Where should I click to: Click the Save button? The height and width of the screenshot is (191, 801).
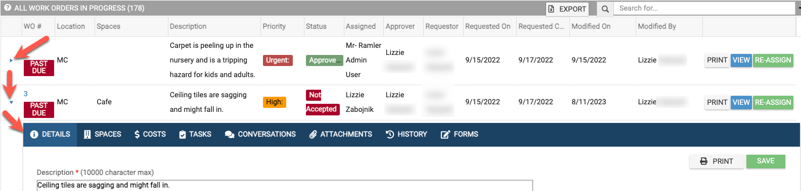click(x=766, y=161)
